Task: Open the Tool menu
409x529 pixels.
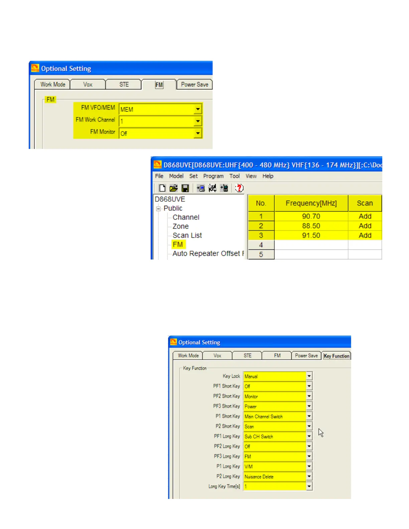Action: [235, 176]
